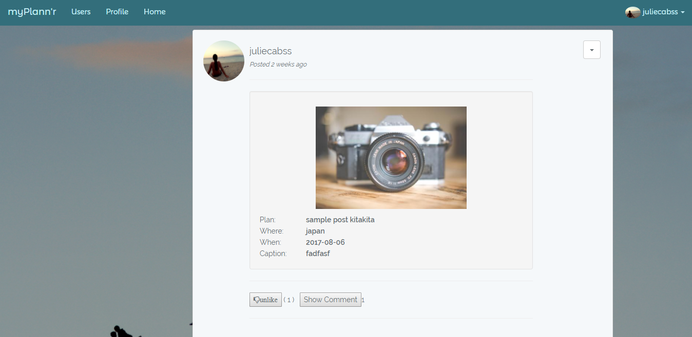Viewport: 692px width, 337px height.
Task: Open the camera photo in the post
Action: [x=391, y=157]
